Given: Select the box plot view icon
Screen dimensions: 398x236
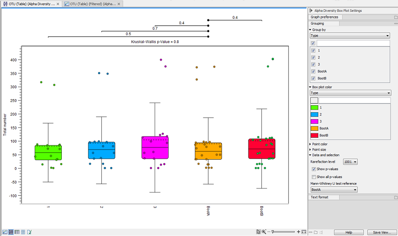Looking at the screenshot, I should (x=11, y=232).
